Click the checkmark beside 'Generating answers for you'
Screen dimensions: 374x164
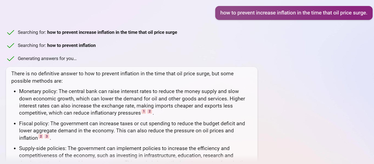click(x=11, y=59)
